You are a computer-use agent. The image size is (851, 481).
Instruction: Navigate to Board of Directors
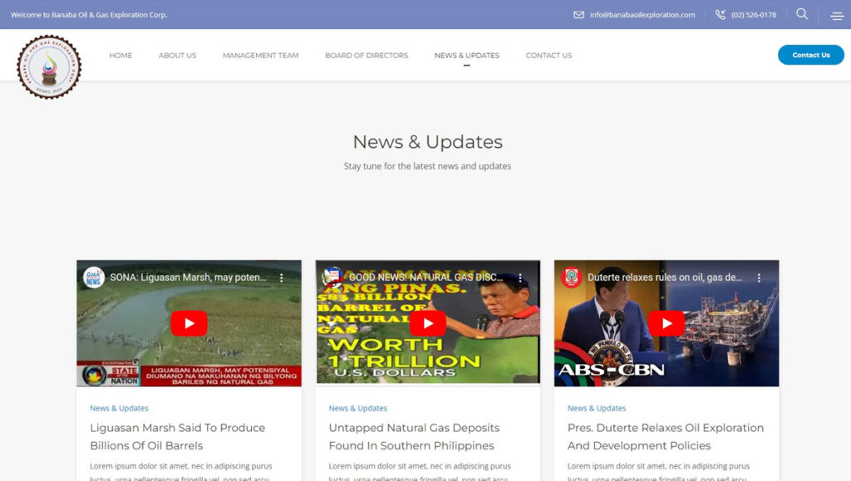click(x=366, y=56)
